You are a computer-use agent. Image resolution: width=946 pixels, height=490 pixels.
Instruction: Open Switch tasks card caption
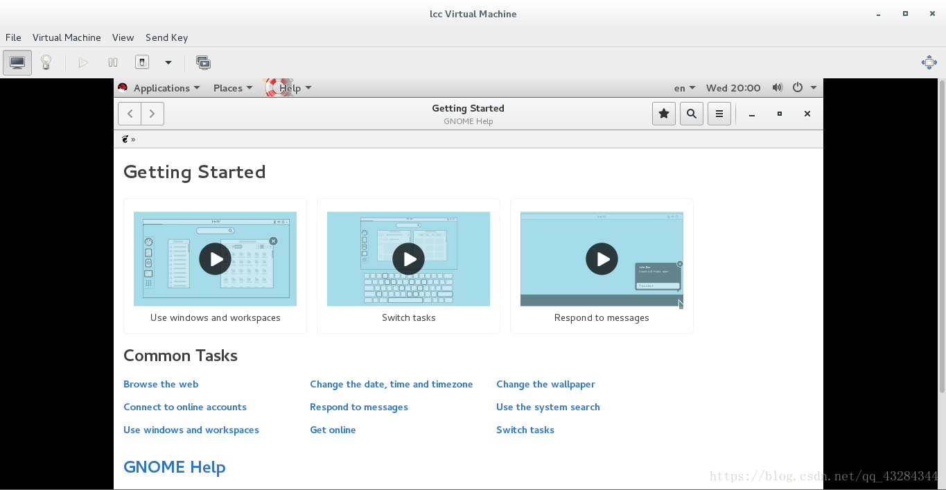409,318
